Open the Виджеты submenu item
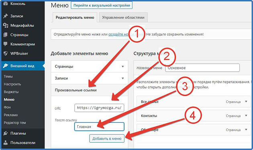The height and width of the screenshot is (150, 253). click(x=11, y=92)
